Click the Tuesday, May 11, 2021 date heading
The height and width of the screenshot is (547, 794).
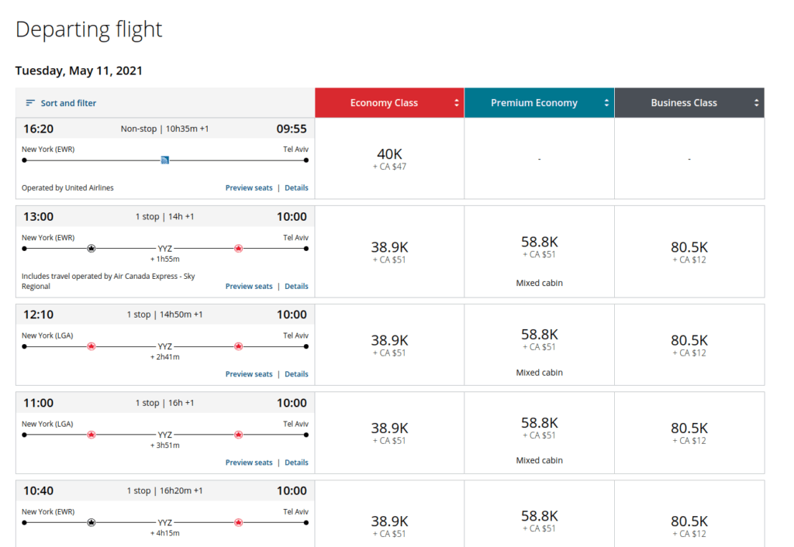point(78,71)
